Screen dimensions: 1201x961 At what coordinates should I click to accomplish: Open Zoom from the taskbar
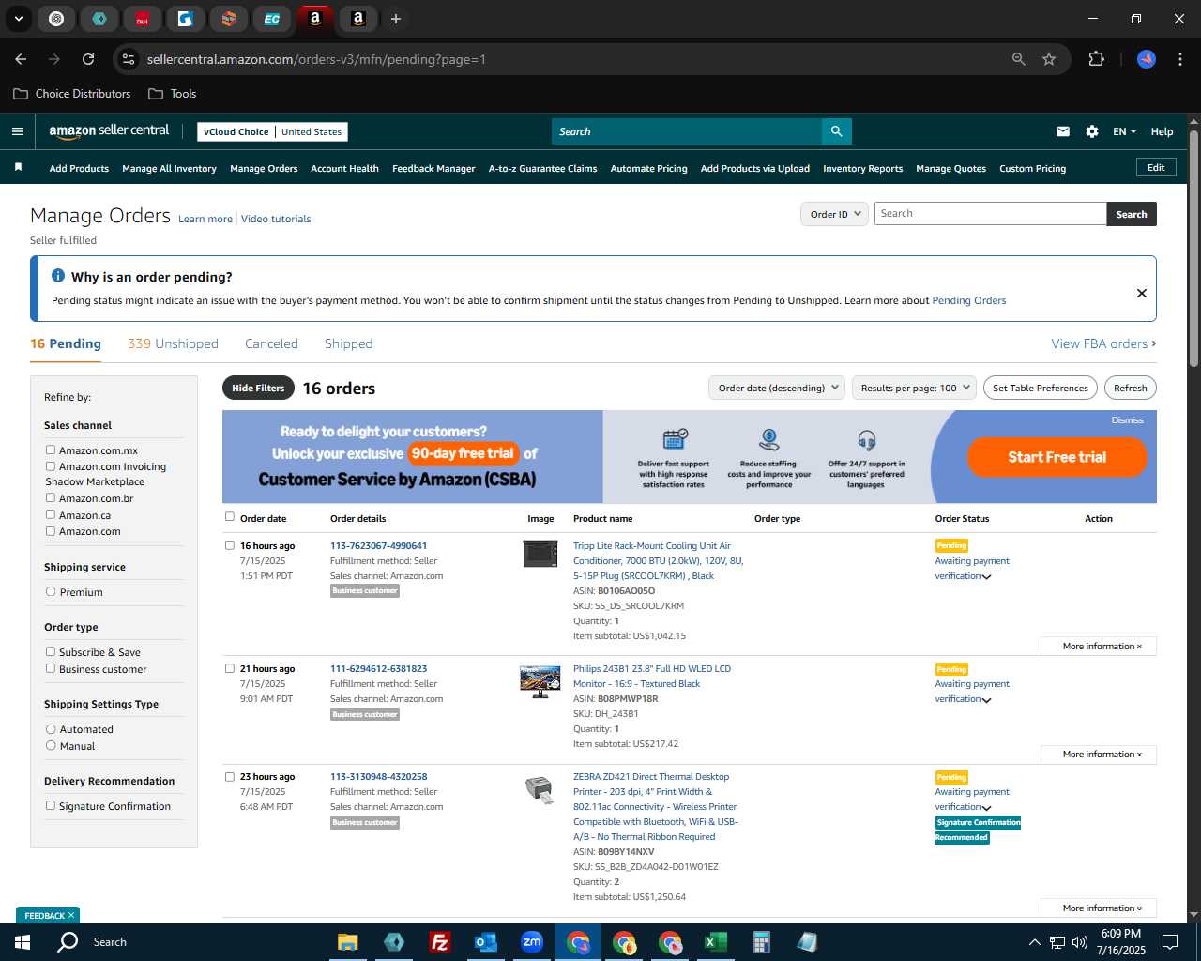(x=532, y=942)
